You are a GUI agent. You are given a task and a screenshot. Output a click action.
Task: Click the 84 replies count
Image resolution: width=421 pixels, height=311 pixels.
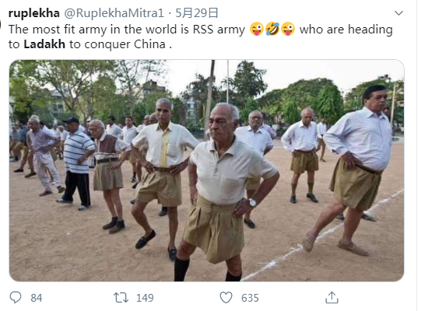point(37,298)
